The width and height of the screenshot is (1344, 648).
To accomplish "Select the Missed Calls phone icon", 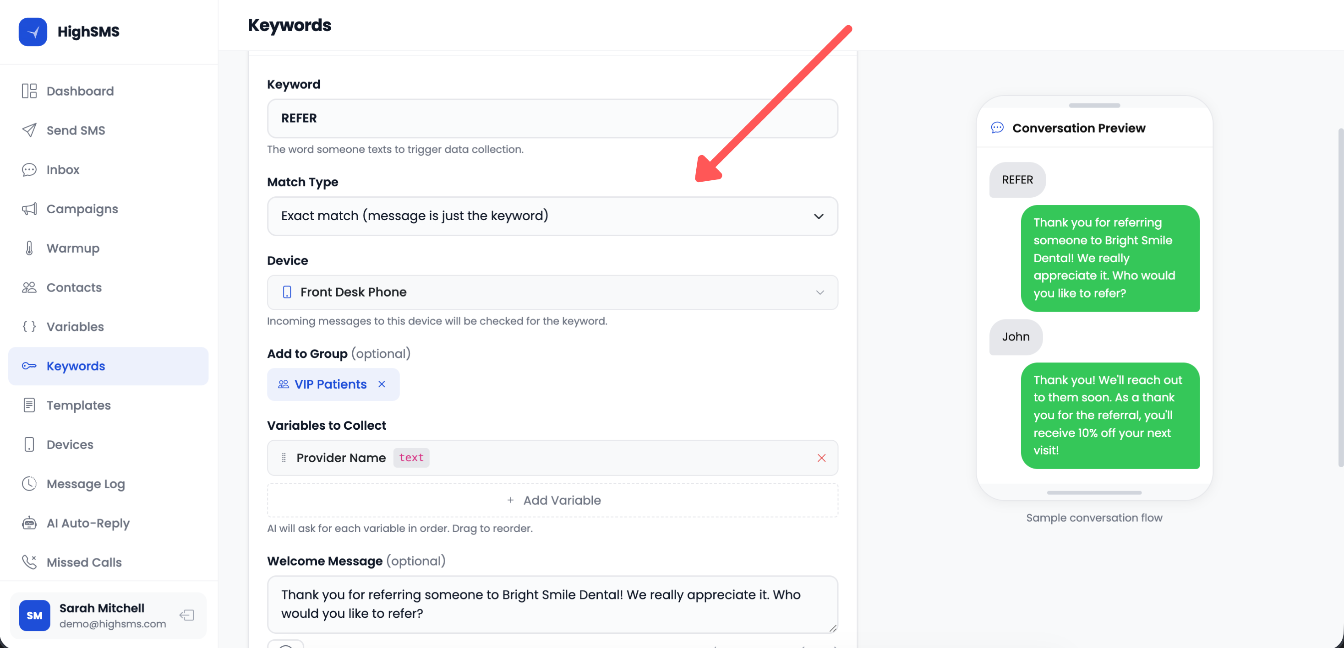I will (x=29, y=562).
